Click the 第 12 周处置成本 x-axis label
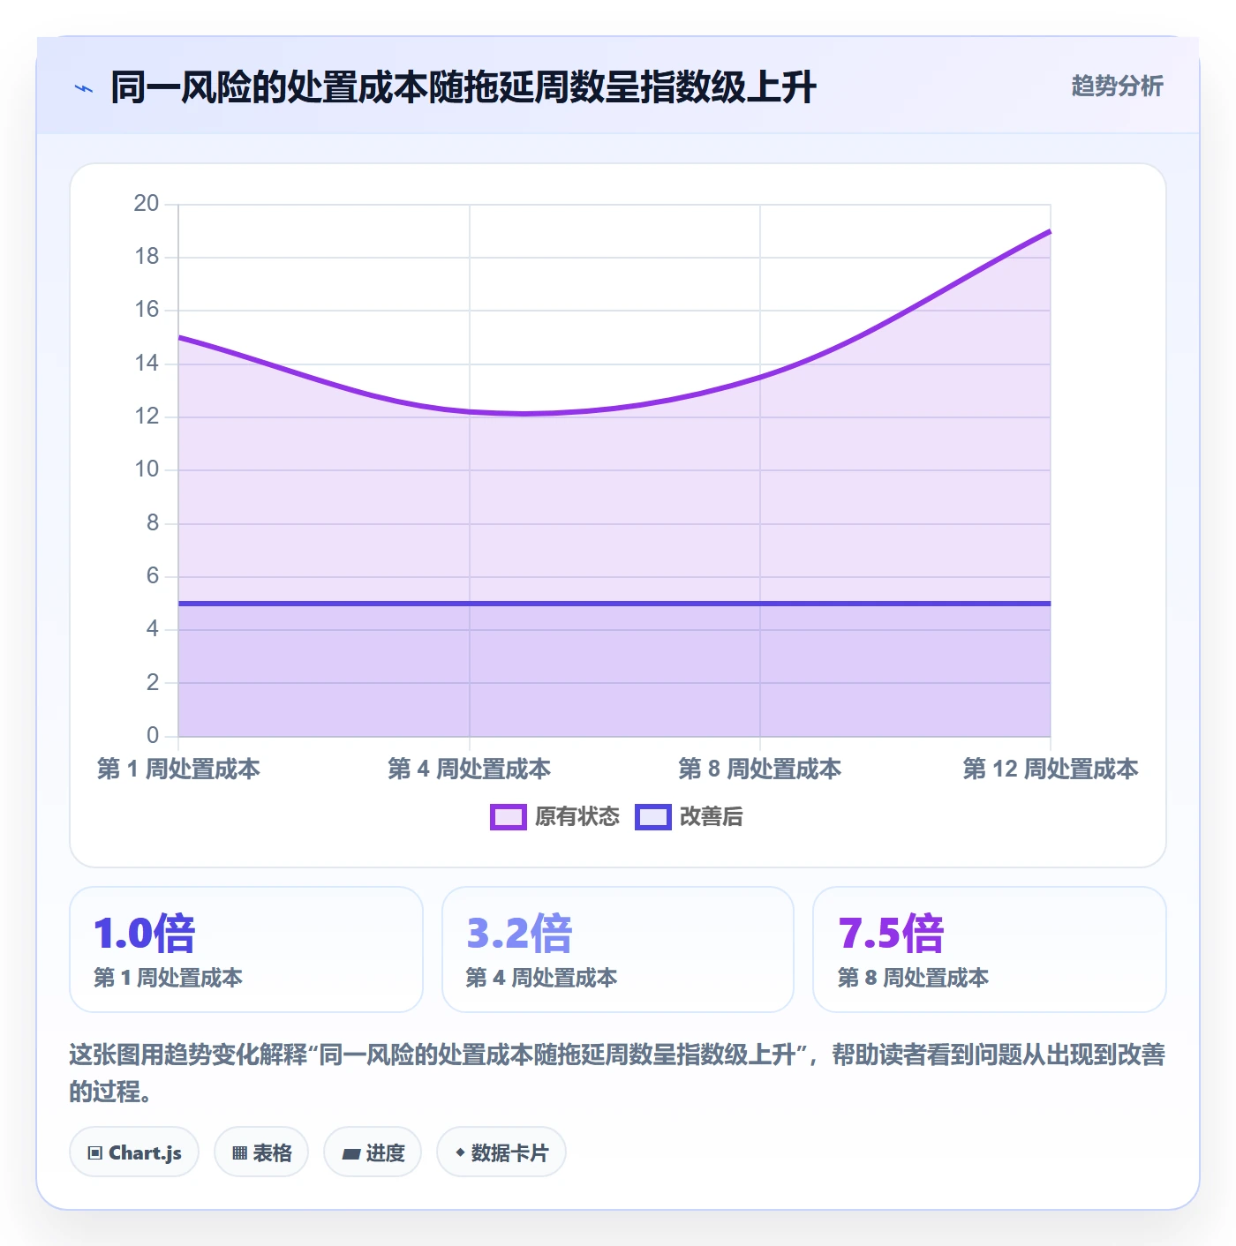This screenshot has width=1236, height=1246. (x=1051, y=769)
